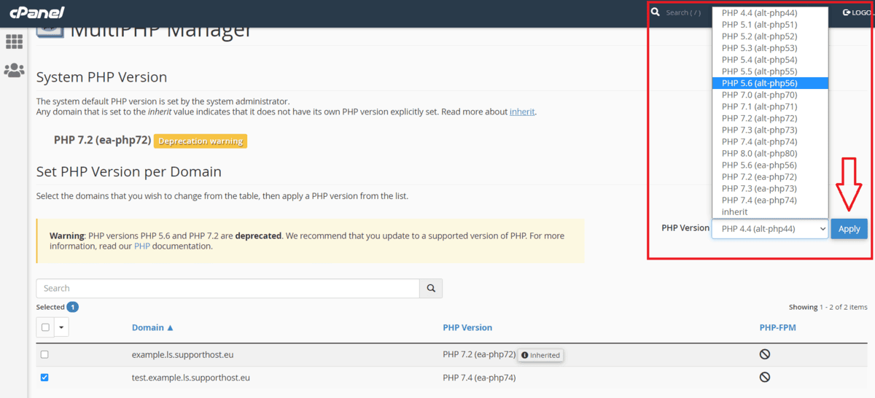Choose PHP 7.1 (alt-php71) option
Screen dimensions: 875x398
coord(770,106)
